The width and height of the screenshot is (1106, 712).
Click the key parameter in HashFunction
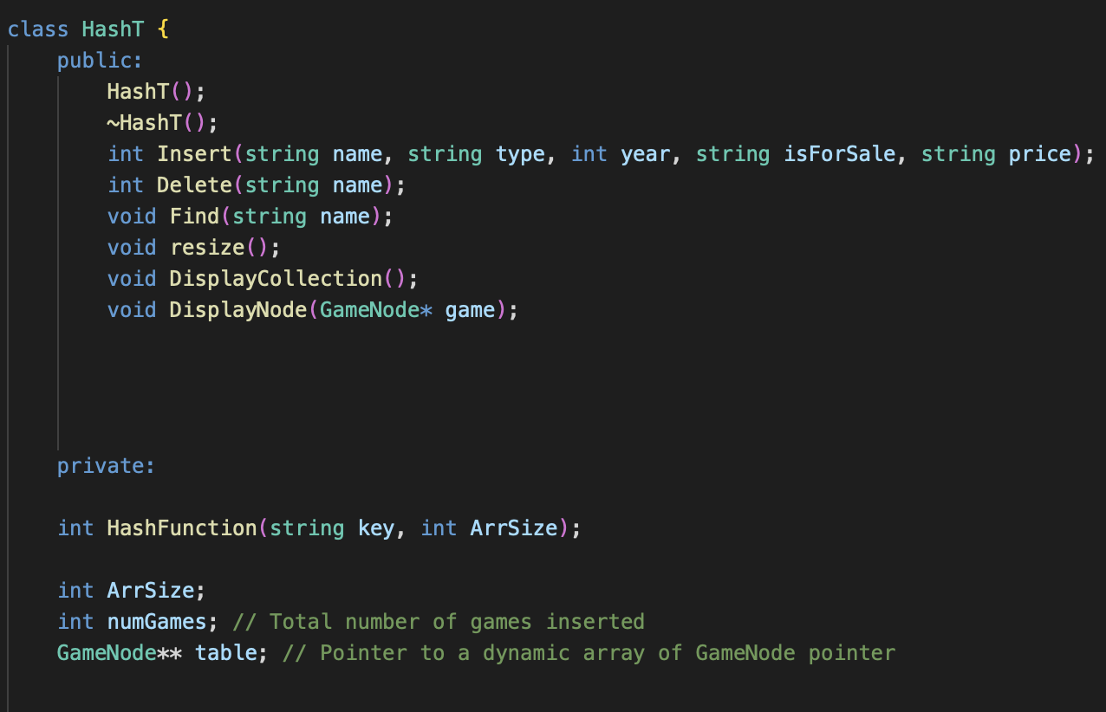point(375,528)
